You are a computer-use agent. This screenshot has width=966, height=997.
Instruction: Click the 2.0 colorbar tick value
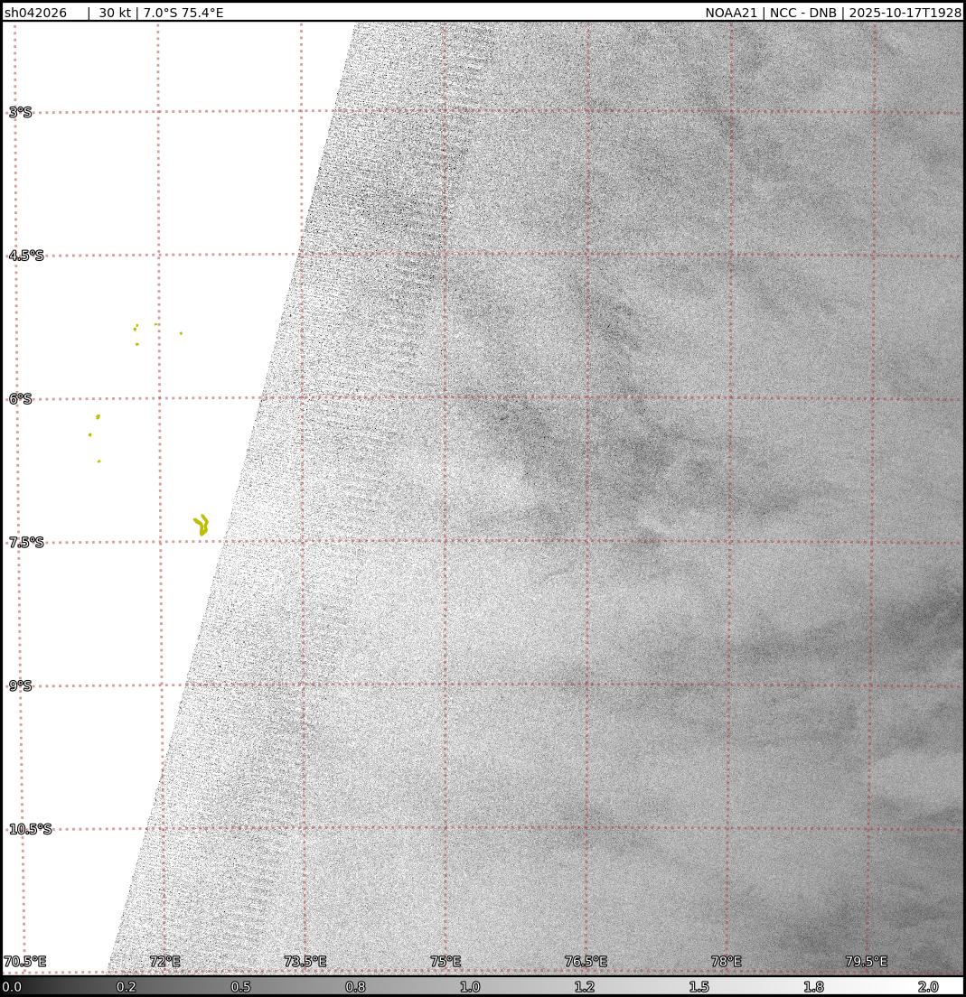click(928, 987)
